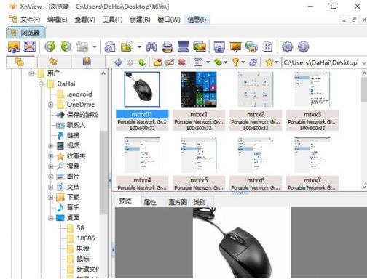Click the contact sheet icon
Viewport: 370px width, 279px height.
coord(267,46)
